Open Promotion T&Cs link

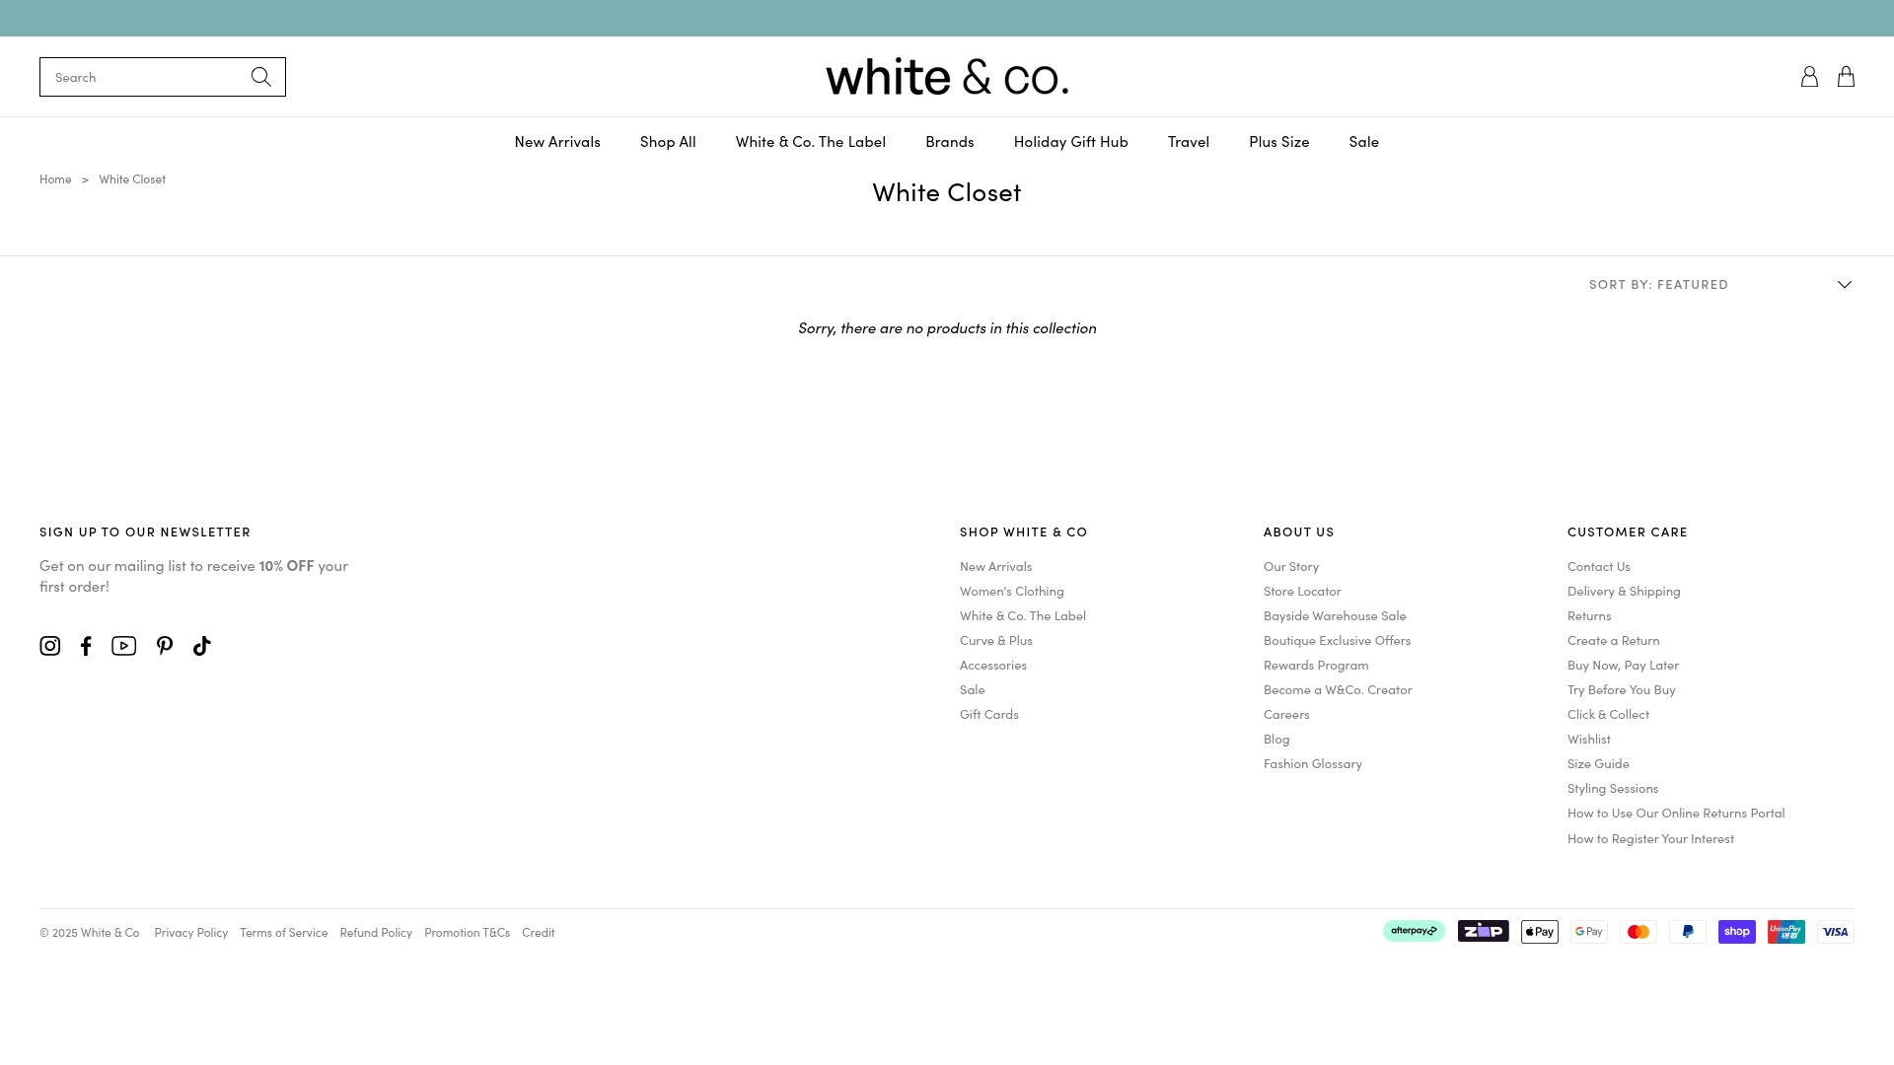(x=468, y=933)
